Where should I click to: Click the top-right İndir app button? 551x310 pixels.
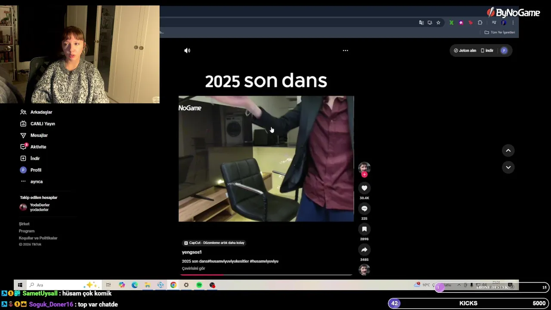tap(487, 50)
